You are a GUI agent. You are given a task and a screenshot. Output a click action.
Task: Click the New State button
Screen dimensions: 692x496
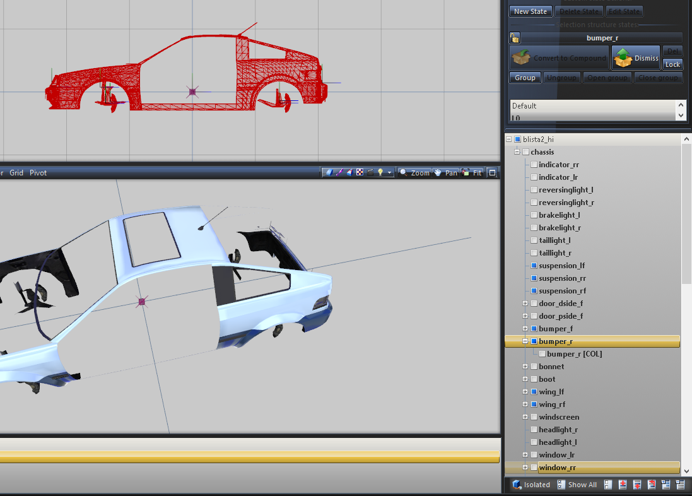(531, 11)
